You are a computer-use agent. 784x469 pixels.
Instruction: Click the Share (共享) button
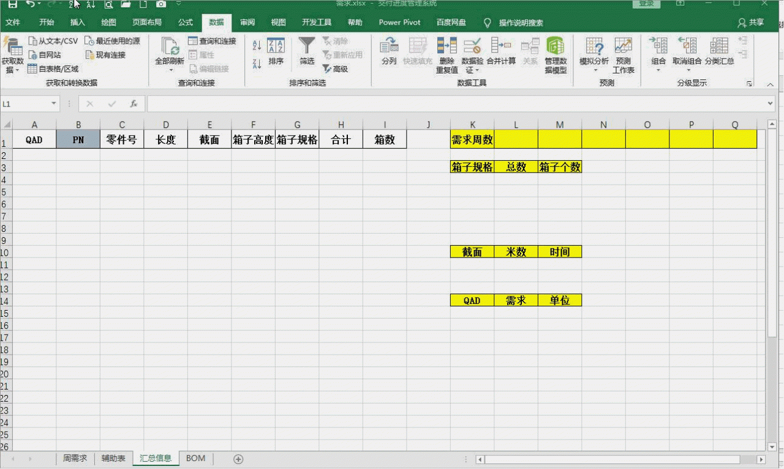pos(752,23)
